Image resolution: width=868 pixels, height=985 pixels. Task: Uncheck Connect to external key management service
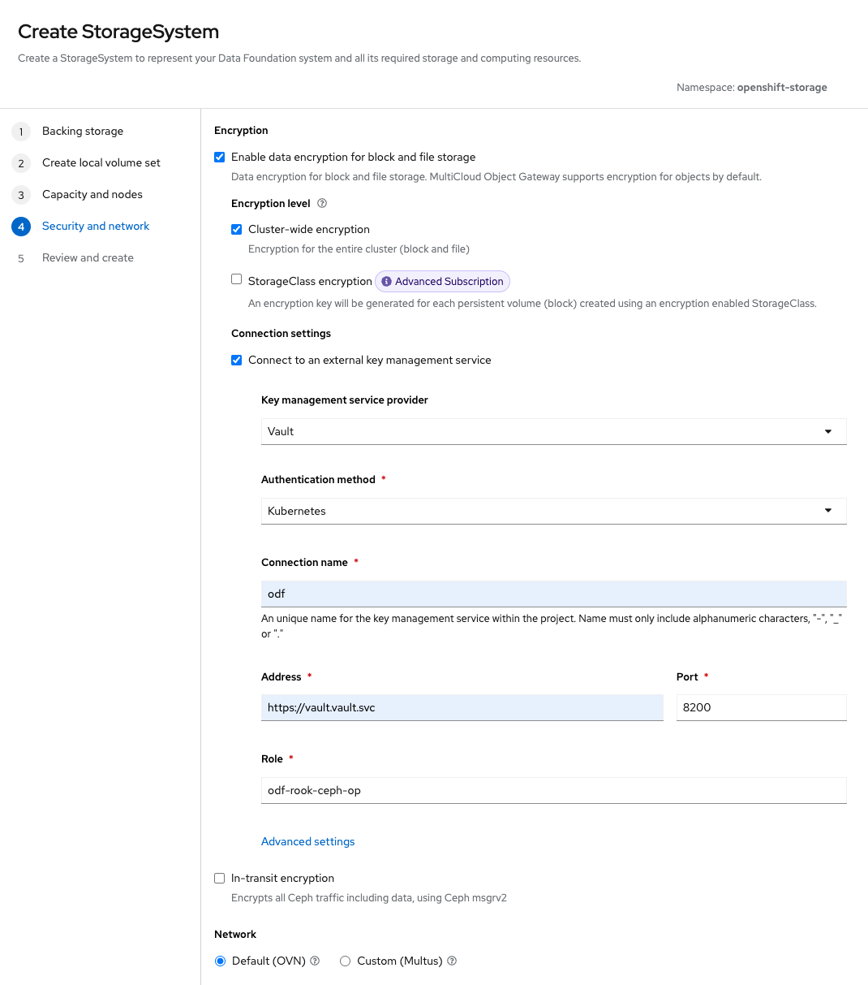(237, 361)
